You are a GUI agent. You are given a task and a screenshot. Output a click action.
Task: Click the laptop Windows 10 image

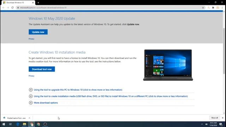pos(168,65)
